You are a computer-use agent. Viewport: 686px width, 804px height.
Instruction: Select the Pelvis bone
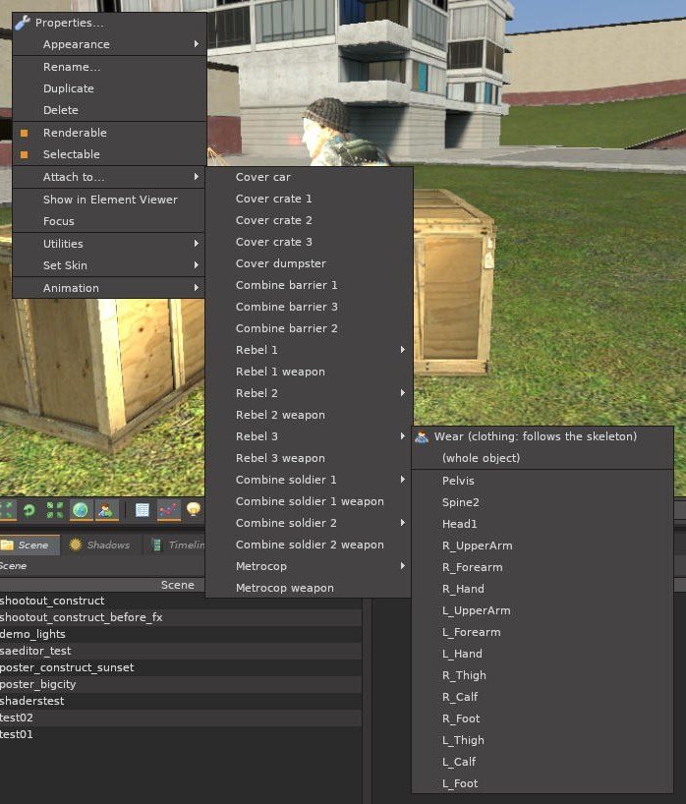point(543,481)
